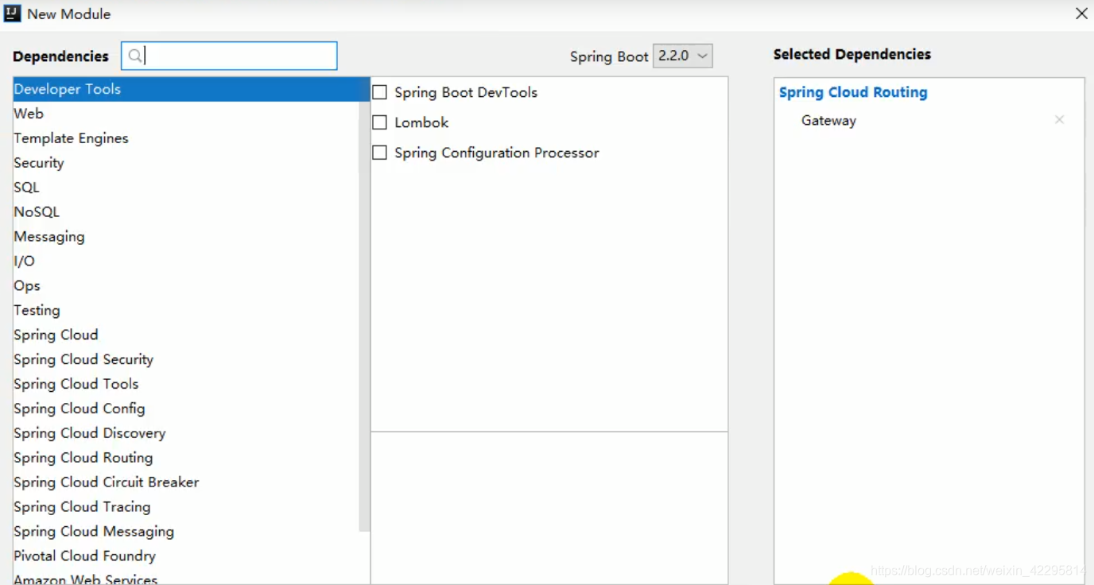This screenshot has height=585, width=1094.
Task: Choose the Spring Cloud Config category
Action: click(186, 409)
